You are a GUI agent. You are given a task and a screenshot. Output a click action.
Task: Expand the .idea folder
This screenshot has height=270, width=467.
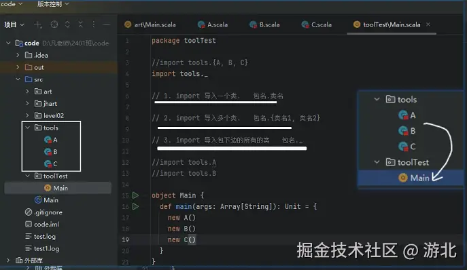click(x=18, y=55)
